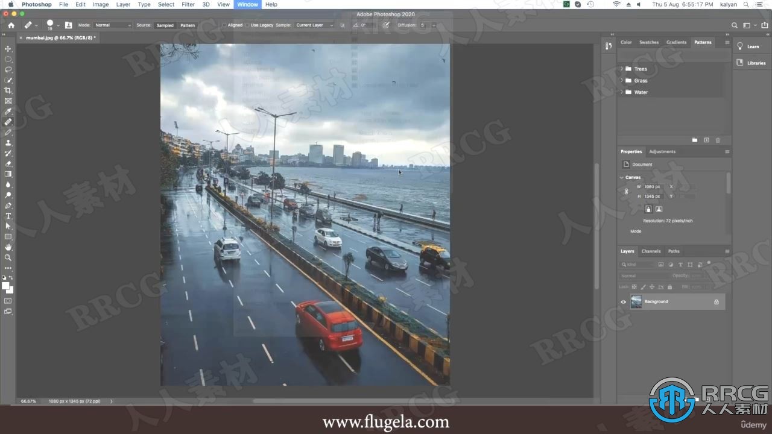Set canvas to portrait orientation
772x434 pixels.
coord(648,209)
